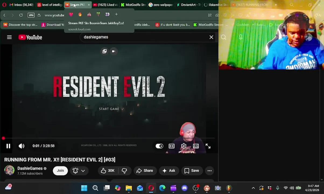
Task: Open the Opera menu logo
Action: click(4, 5)
